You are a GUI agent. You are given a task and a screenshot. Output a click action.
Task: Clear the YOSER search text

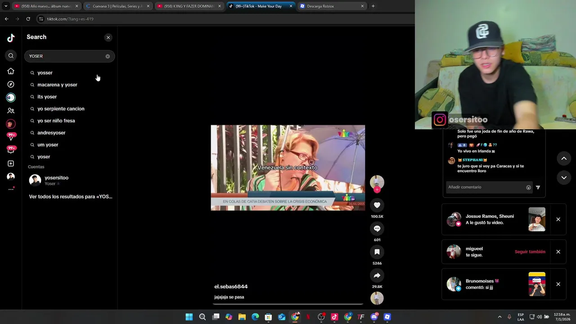pos(108,56)
